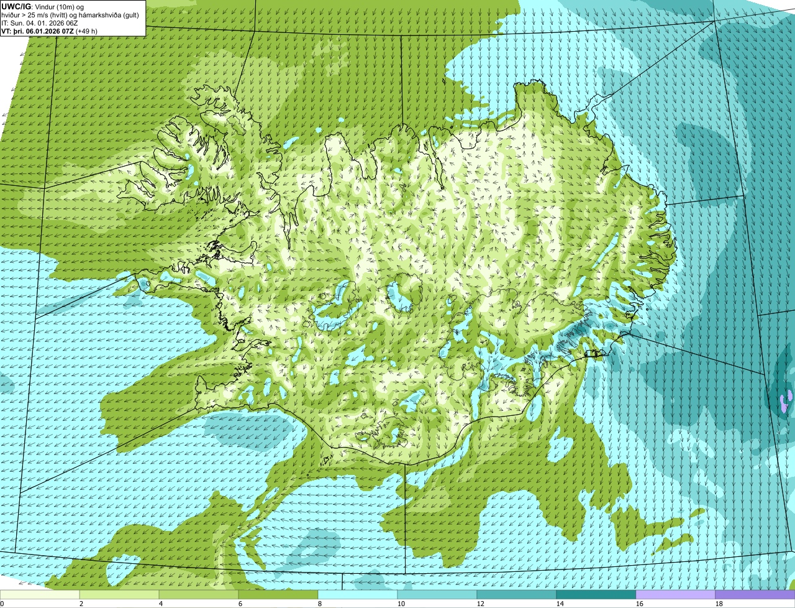Click the "UWC/IG" title text
Image resolution: width=795 pixels, height=608 pixels.
16,6
